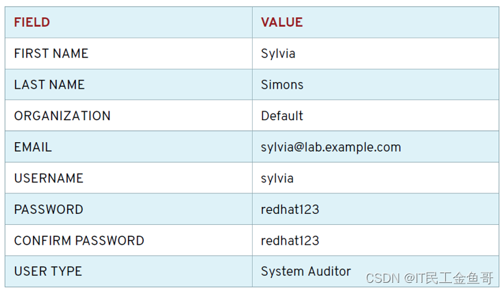Image resolution: width=504 pixels, height=291 pixels.
Task: Select redhat123 in the CONFIRM PASSWORD row
Action: point(290,240)
